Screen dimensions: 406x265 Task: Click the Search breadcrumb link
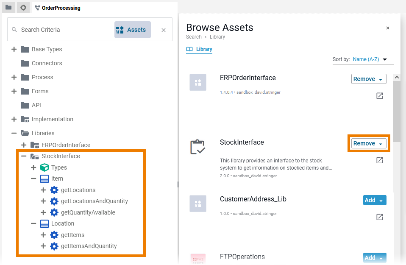(194, 37)
